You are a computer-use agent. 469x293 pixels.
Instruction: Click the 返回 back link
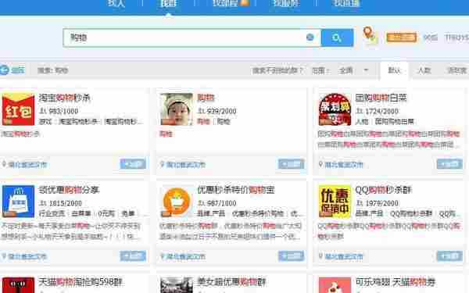pos(18,70)
